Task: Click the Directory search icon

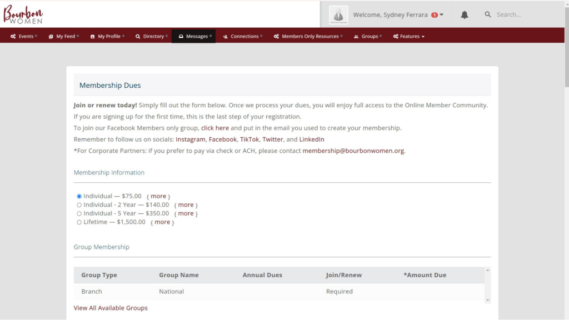Action: tap(138, 37)
